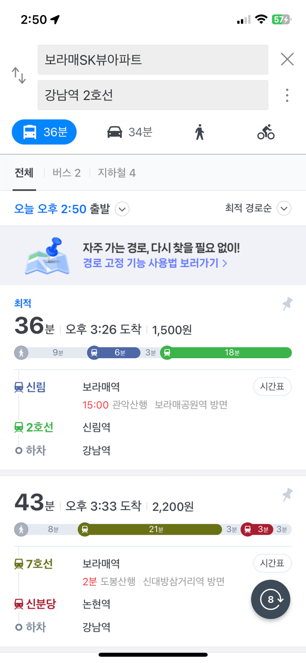The width and height of the screenshot is (306, 663).
Task: Open 시간표 for the 7호선 route
Action: (272, 563)
